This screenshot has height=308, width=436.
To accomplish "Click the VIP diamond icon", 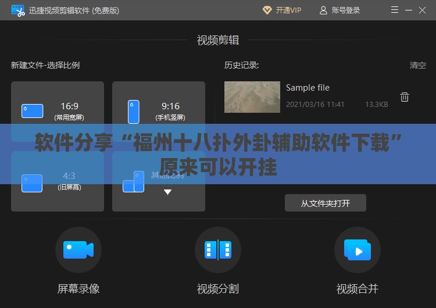I will 267,10.
